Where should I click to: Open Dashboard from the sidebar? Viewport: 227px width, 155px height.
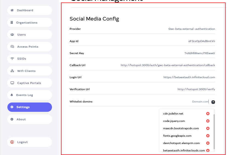pos(30,10)
